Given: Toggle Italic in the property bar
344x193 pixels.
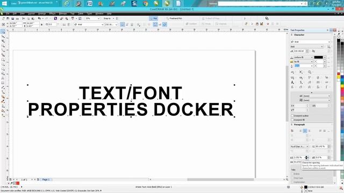Looking at the screenshot, I should click(x=127, y=24).
